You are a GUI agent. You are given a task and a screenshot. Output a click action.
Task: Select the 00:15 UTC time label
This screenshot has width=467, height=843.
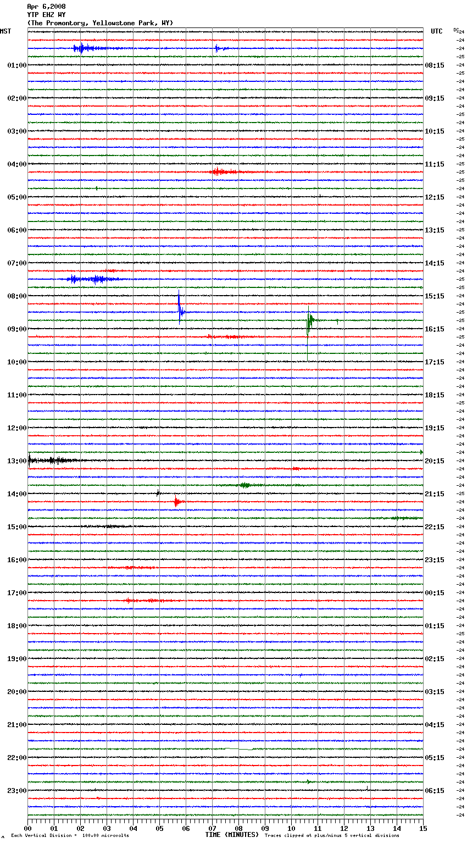point(435,593)
